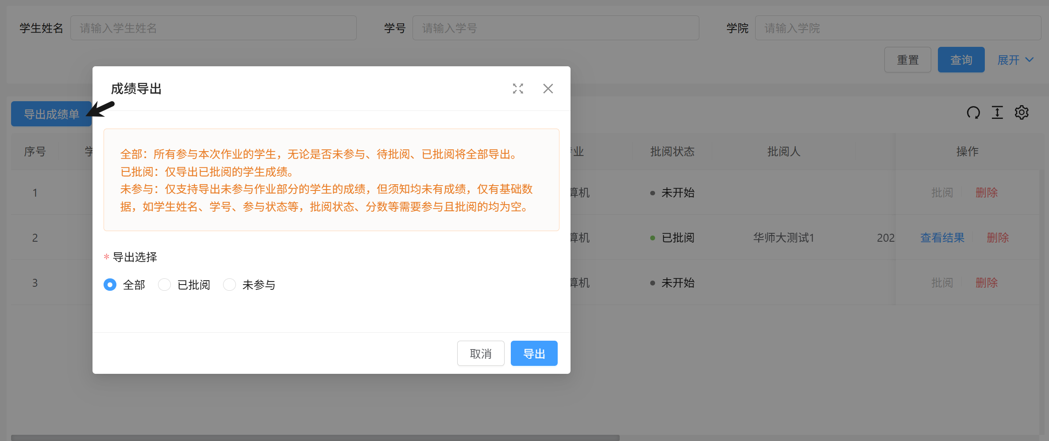This screenshot has width=1049, height=441.
Task: Click into the 学号 input field
Action: (x=555, y=28)
